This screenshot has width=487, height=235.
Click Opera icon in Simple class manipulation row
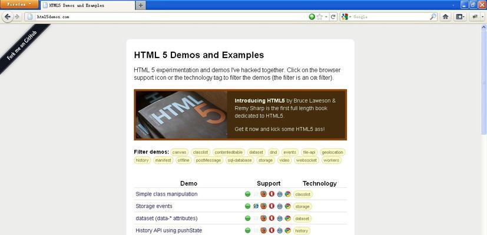pyautogui.click(x=271, y=194)
